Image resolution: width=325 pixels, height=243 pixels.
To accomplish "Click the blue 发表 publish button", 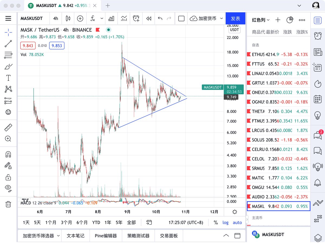I will tap(235, 18).
